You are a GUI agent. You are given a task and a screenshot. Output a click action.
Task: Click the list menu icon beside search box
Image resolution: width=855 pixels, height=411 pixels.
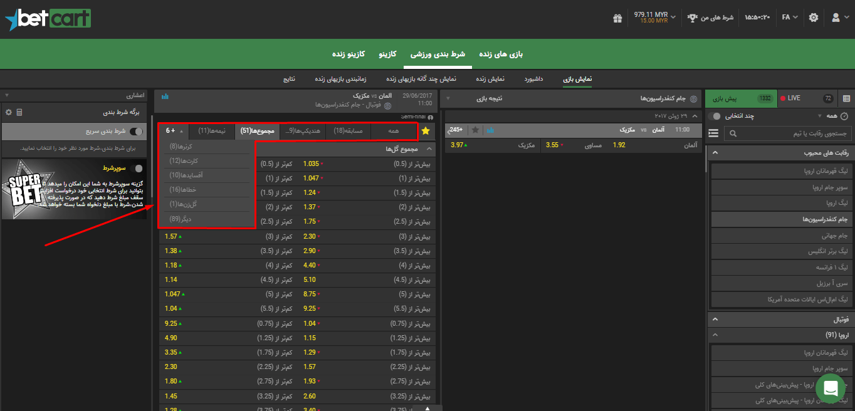[x=713, y=133]
